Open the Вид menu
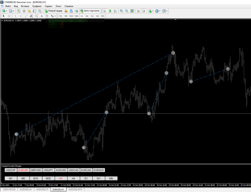The image size is (251, 192). [x=16, y=6]
